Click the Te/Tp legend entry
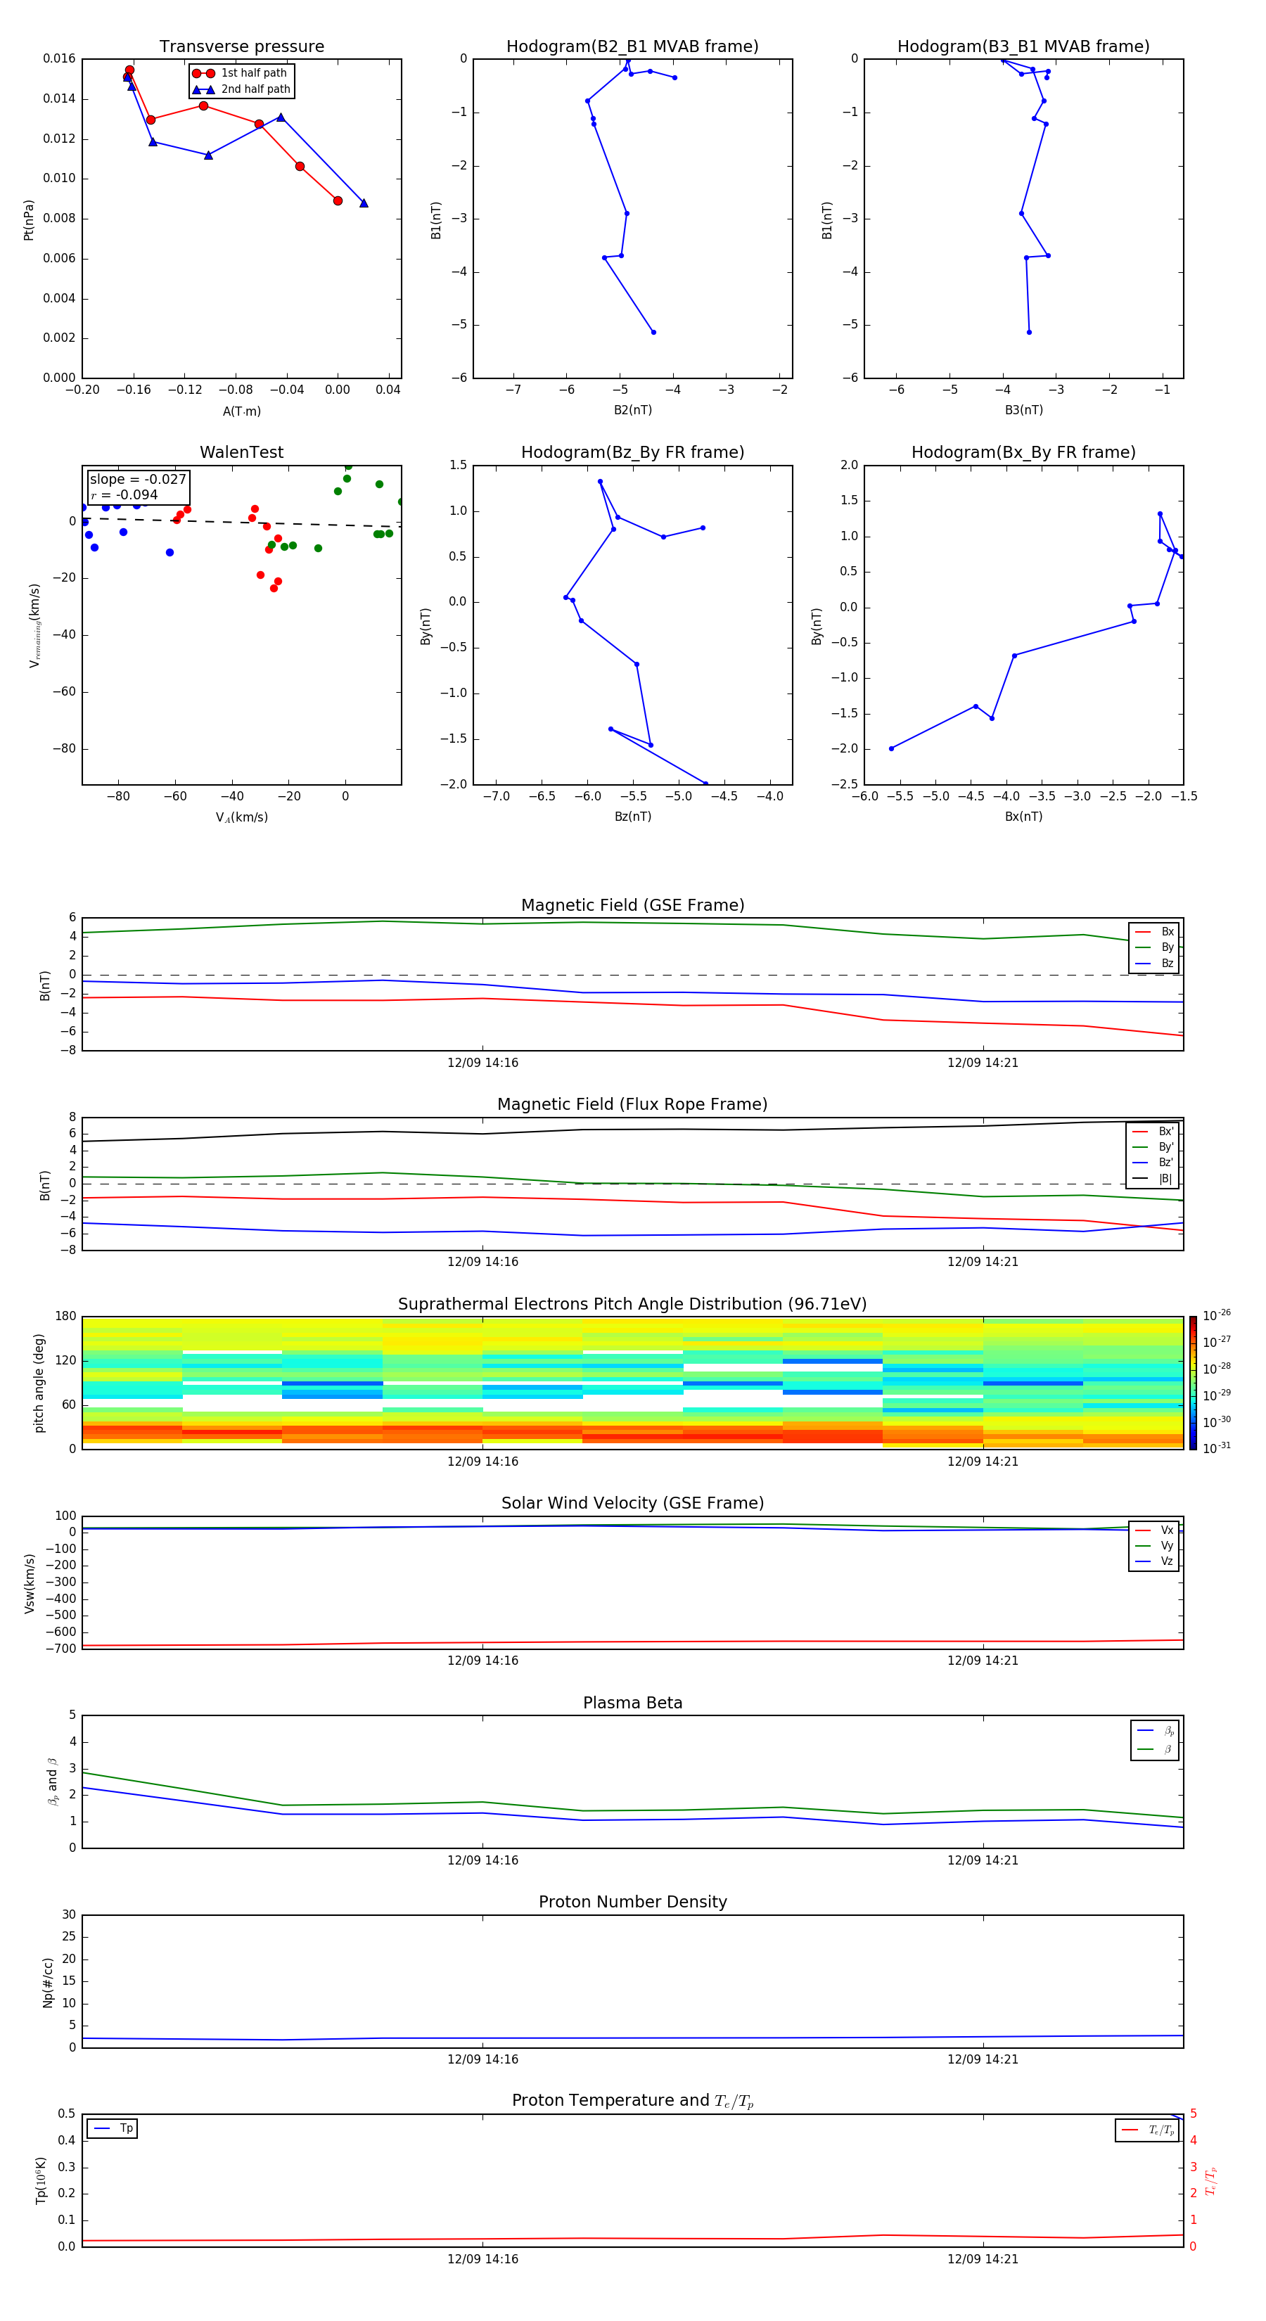The image size is (1266, 2321). (1147, 2130)
